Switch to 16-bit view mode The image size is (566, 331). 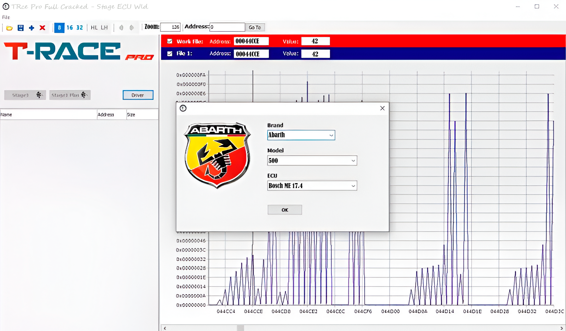[x=70, y=28]
